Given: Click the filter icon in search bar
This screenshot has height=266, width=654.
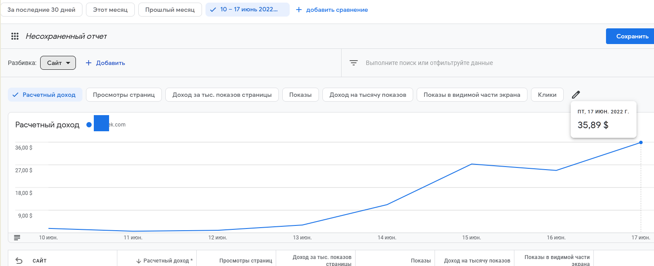Looking at the screenshot, I should pos(353,63).
